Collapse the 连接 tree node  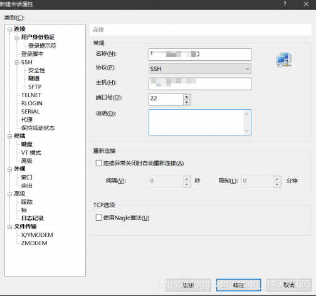click(9, 29)
